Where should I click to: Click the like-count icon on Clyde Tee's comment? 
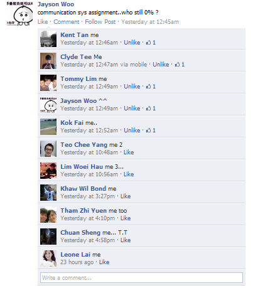click(x=177, y=65)
